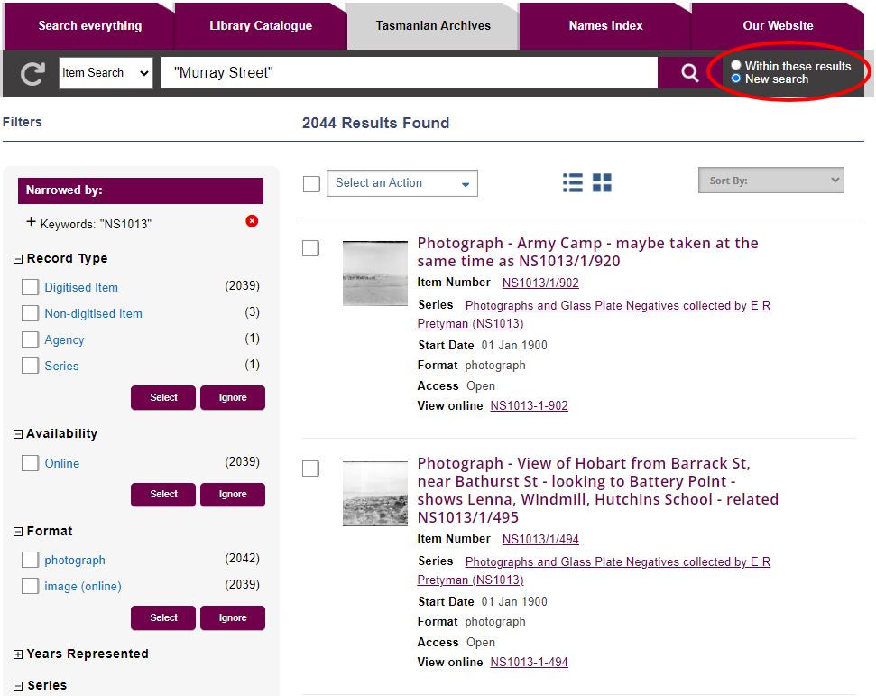Check the Online availability checkbox
876x696 pixels.
point(30,463)
